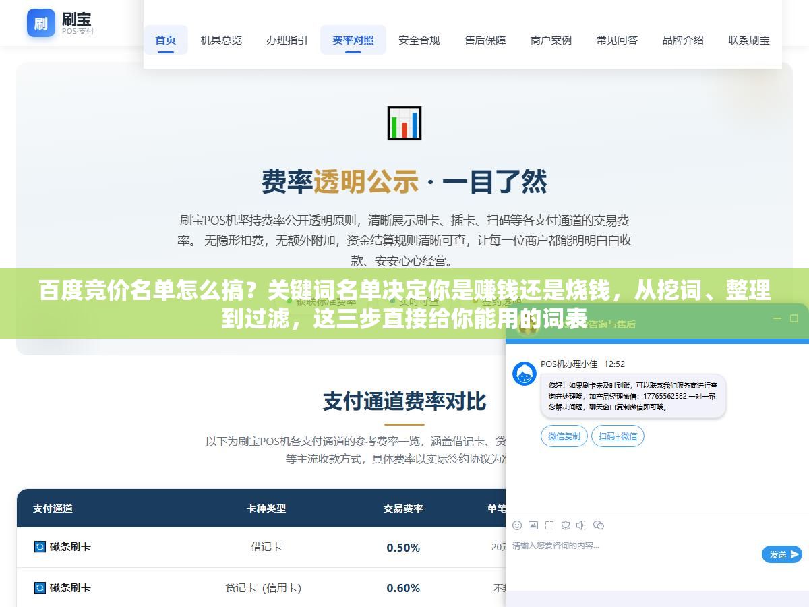Open the 商户案例 nav item
809x607 pixels.
(551, 40)
